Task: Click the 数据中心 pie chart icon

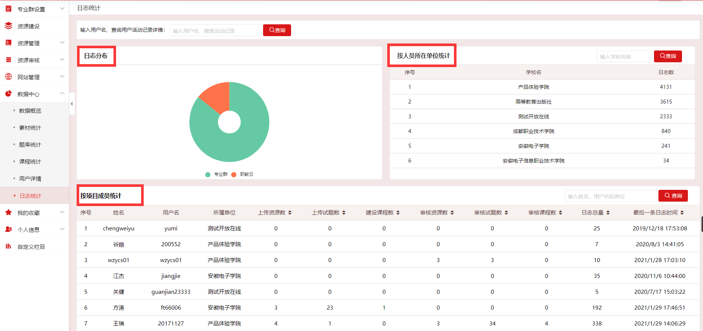Action: 8,93
